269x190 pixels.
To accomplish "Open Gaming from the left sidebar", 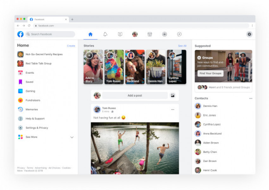I will [x=30, y=91].
